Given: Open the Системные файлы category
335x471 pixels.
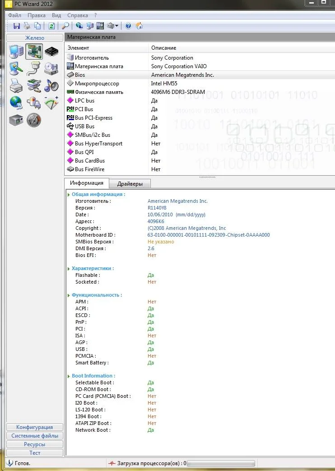Looking at the screenshot, I should click(x=35, y=436).
